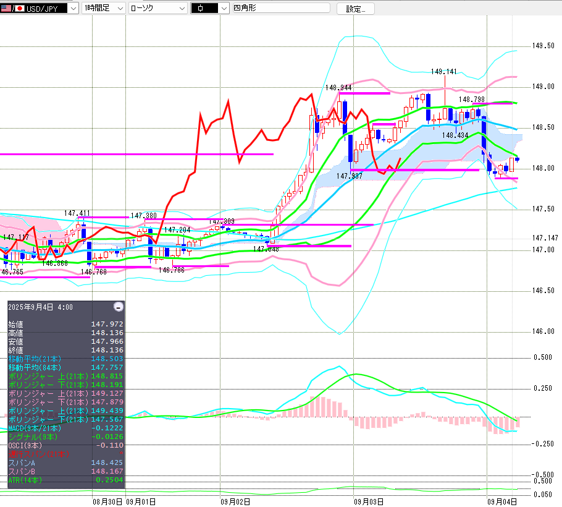The height and width of the screenshot is (507, 562).
Task: Select the 始値 147.972 row
Action: [x=66, y=324]
